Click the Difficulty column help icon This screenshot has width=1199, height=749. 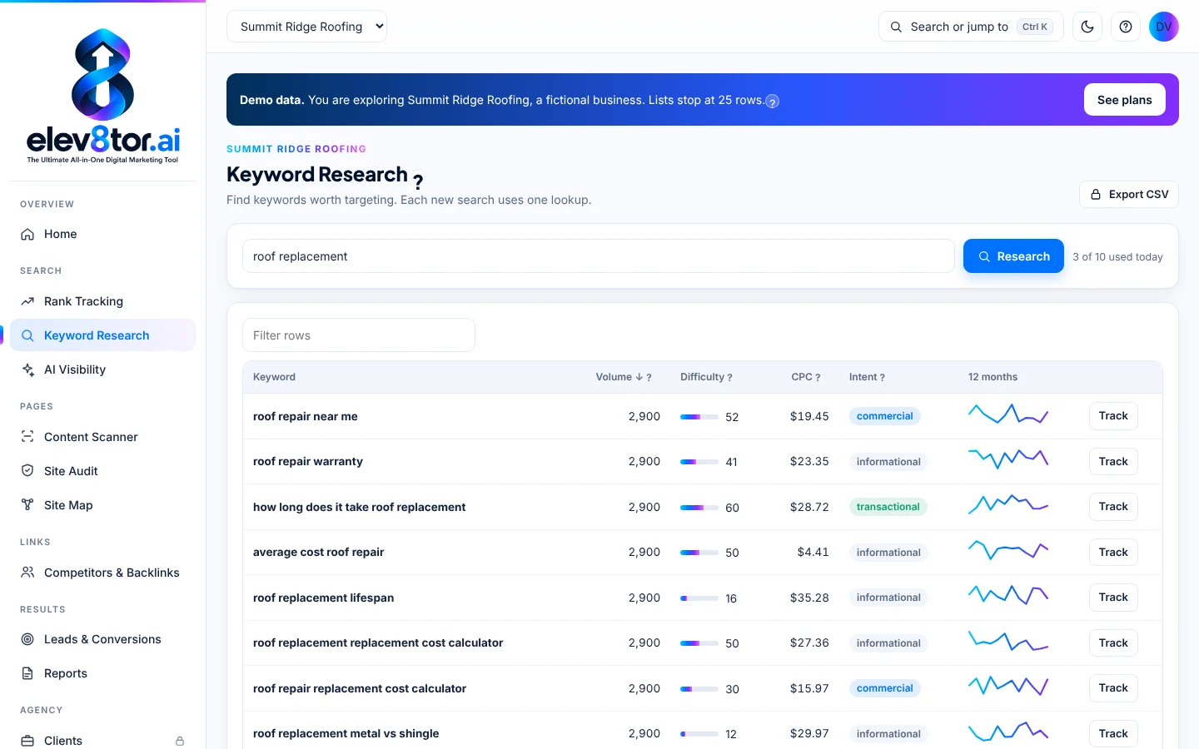[730, 378]
